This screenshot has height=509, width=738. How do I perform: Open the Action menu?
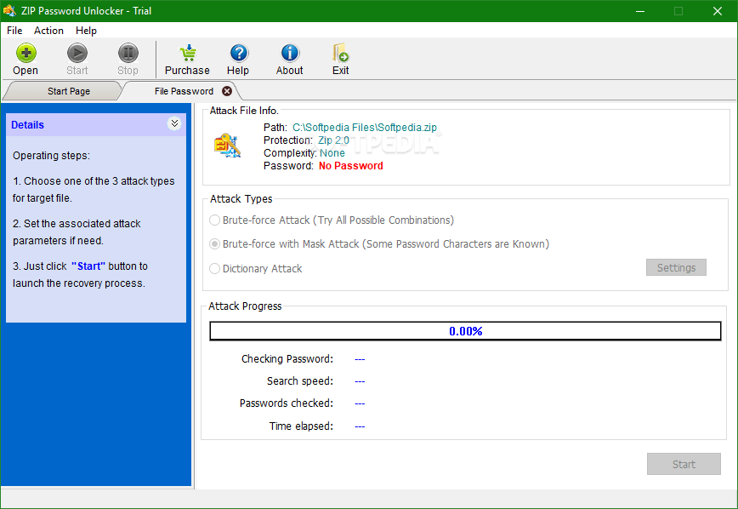(48, 31)
